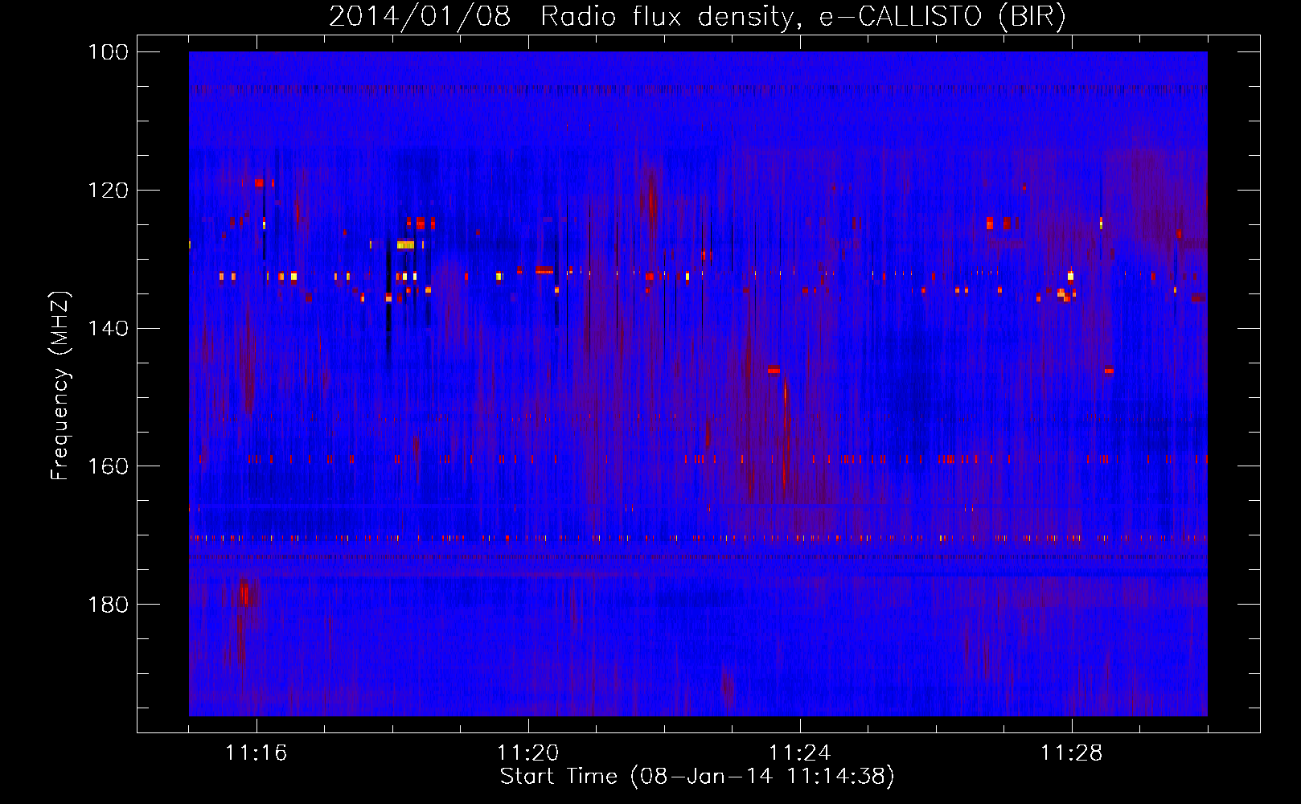Viewport: 1301px width, 804px height.
Task: Click the frequency tick label 100
Action: (109, 52)
